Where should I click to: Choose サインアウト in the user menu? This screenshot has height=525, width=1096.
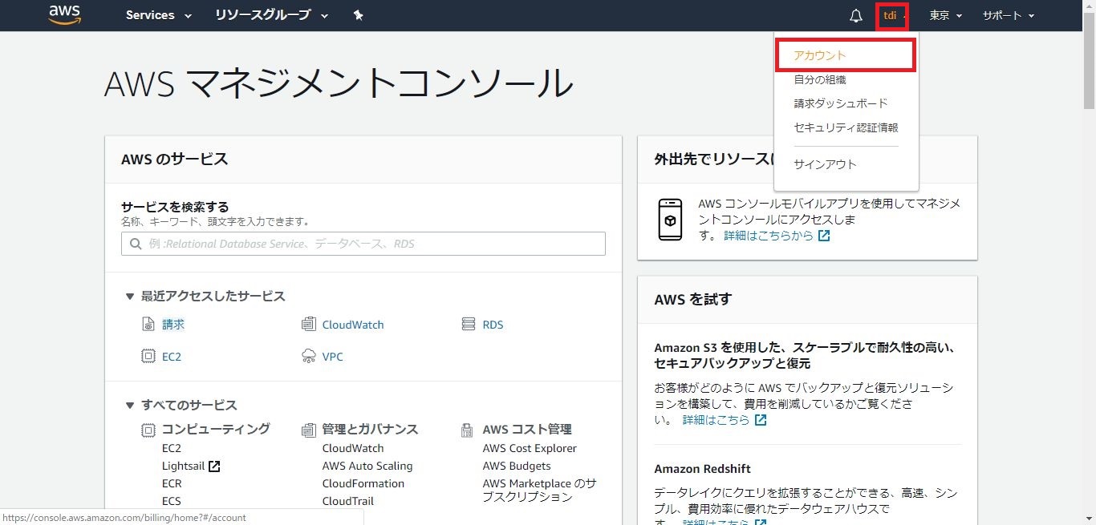825,164
